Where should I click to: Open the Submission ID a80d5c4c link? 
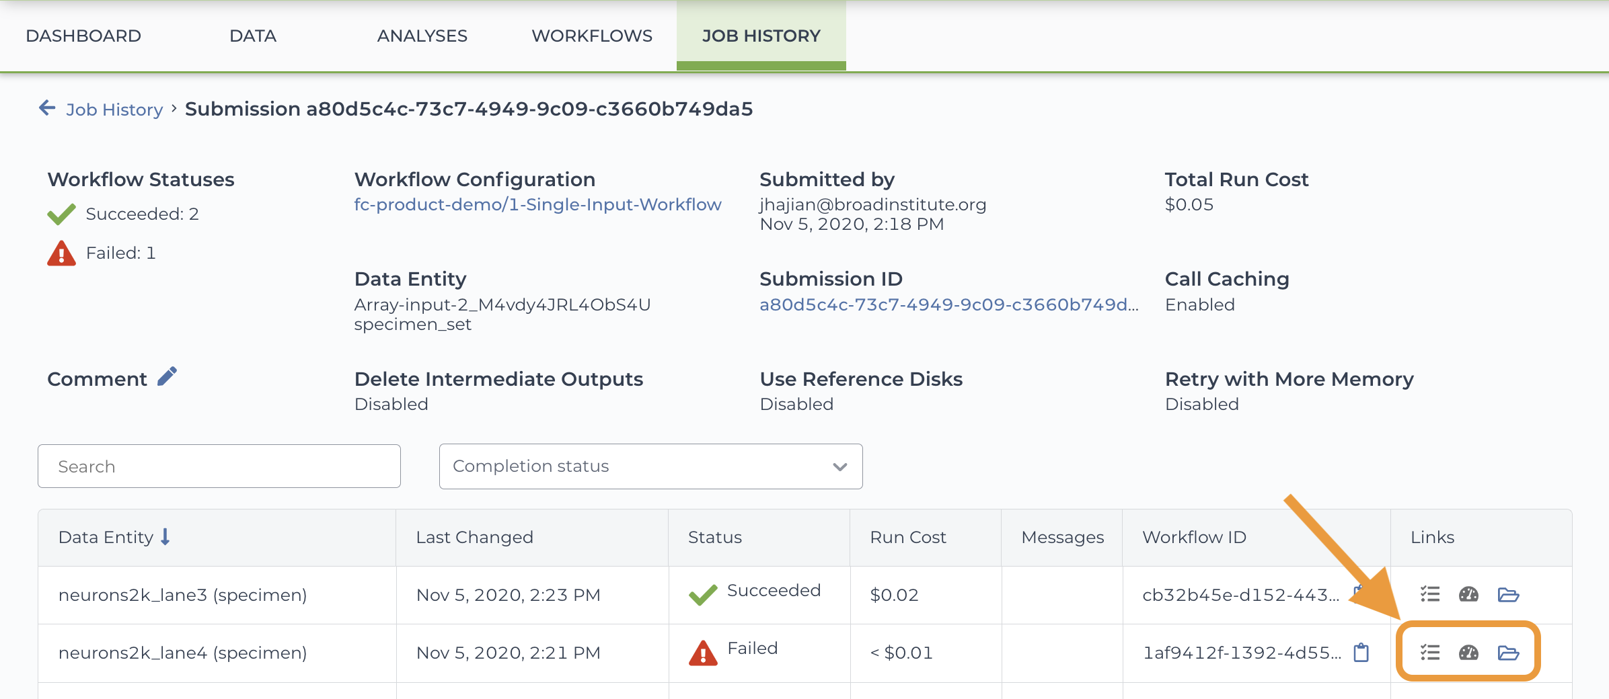[949, 304]
